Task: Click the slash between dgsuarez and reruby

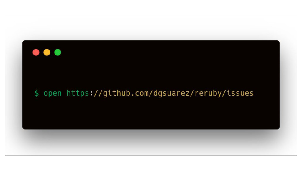Action: [192, 93]
